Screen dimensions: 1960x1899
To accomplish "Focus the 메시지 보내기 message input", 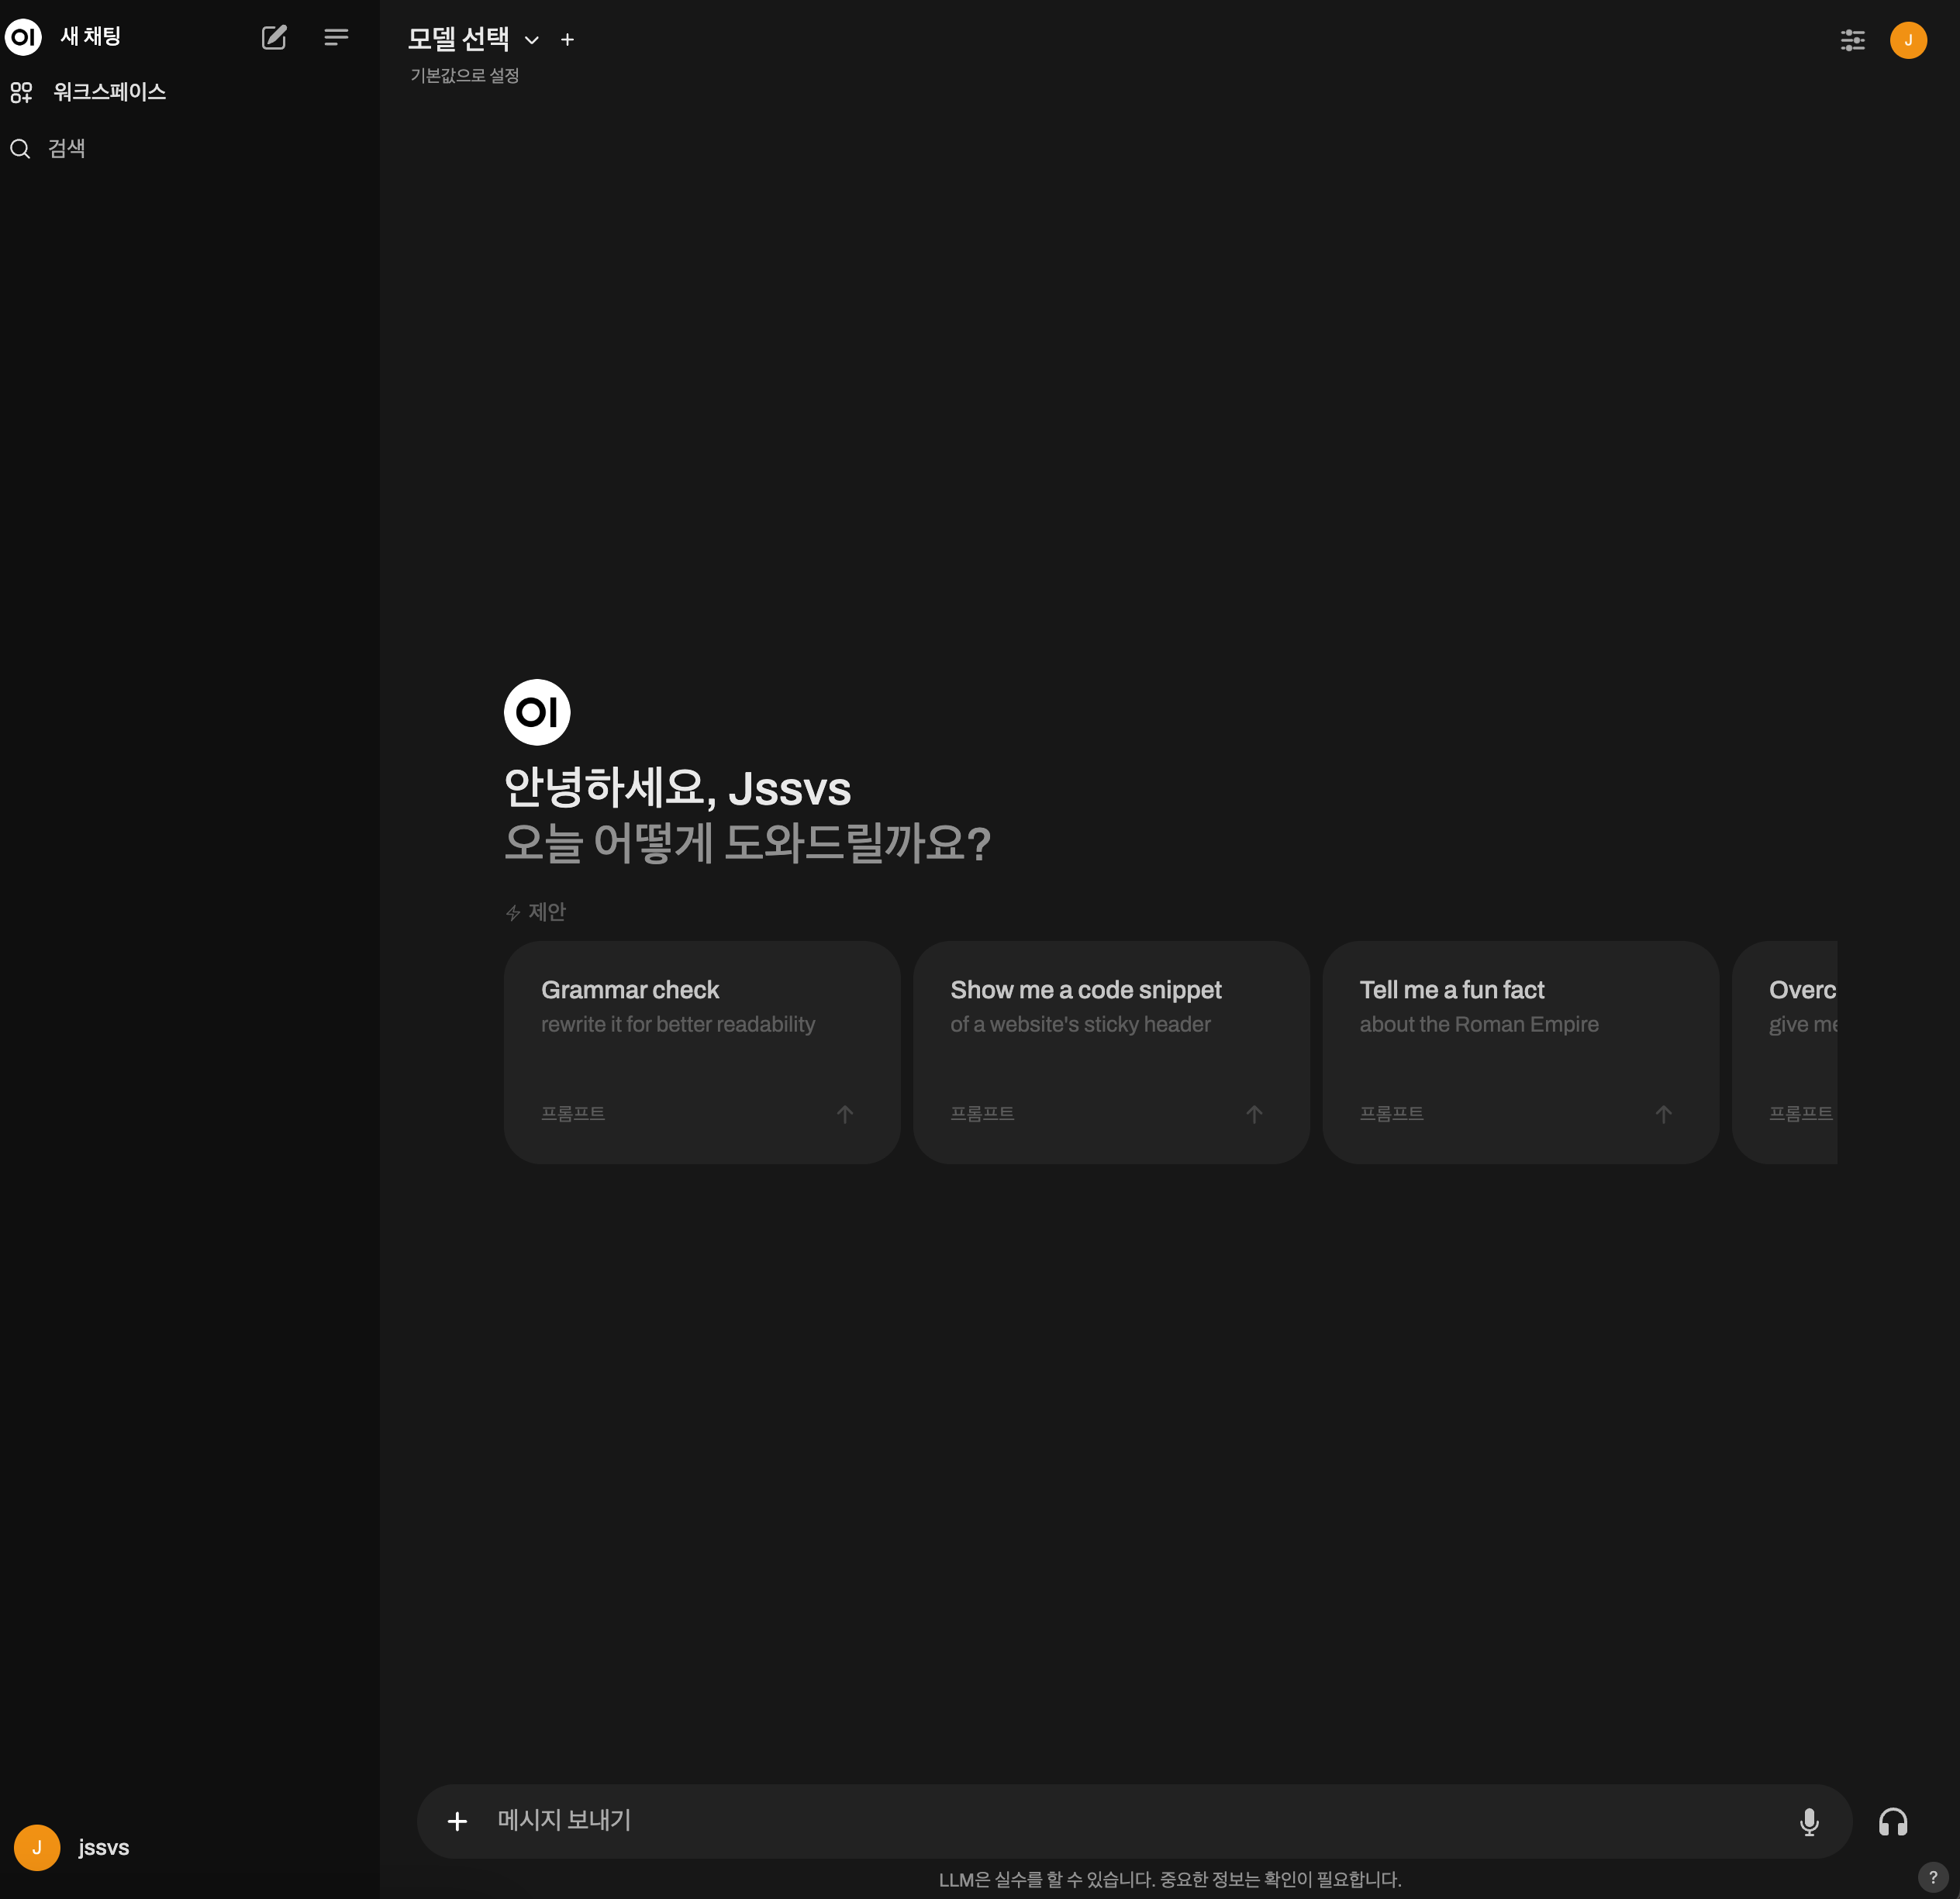I will point(1100,1820).
